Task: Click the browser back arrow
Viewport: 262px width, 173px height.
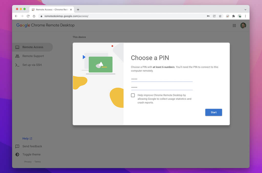Action: [16, 16]
